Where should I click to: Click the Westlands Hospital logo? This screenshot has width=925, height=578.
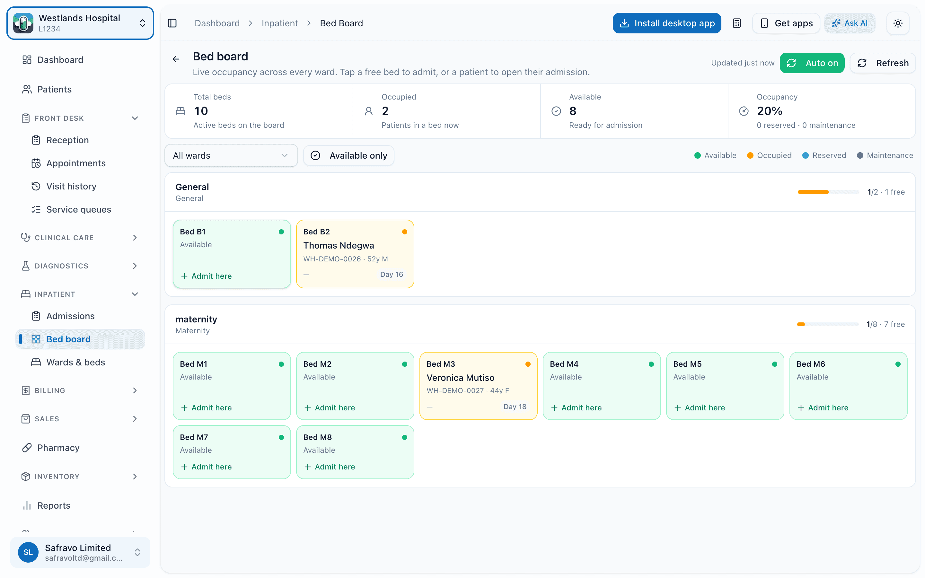click(x=23, y=23)
